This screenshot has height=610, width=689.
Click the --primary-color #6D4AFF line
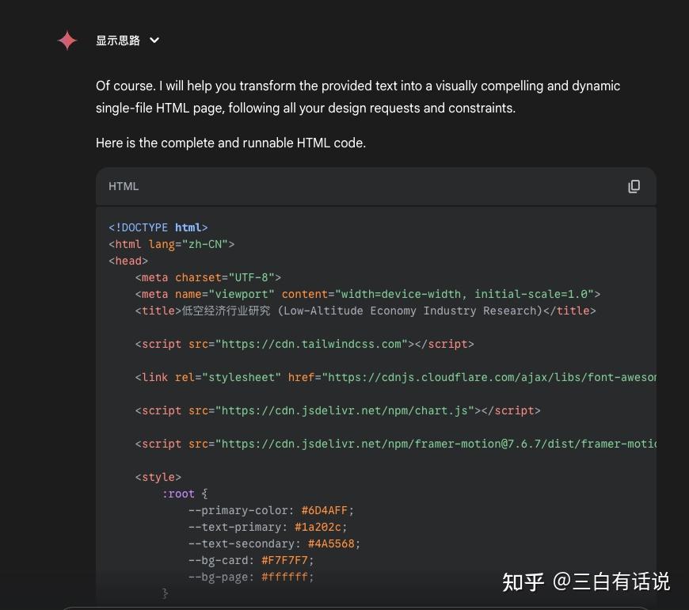coord(271,511)
